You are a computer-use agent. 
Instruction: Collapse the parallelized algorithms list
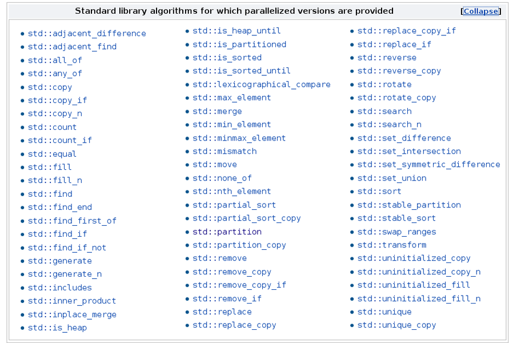(480, 11)
